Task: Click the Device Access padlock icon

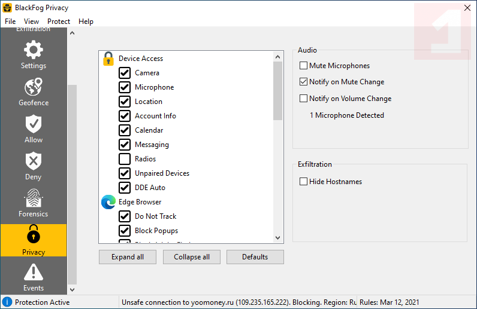Action: click(x=108, y=59)
